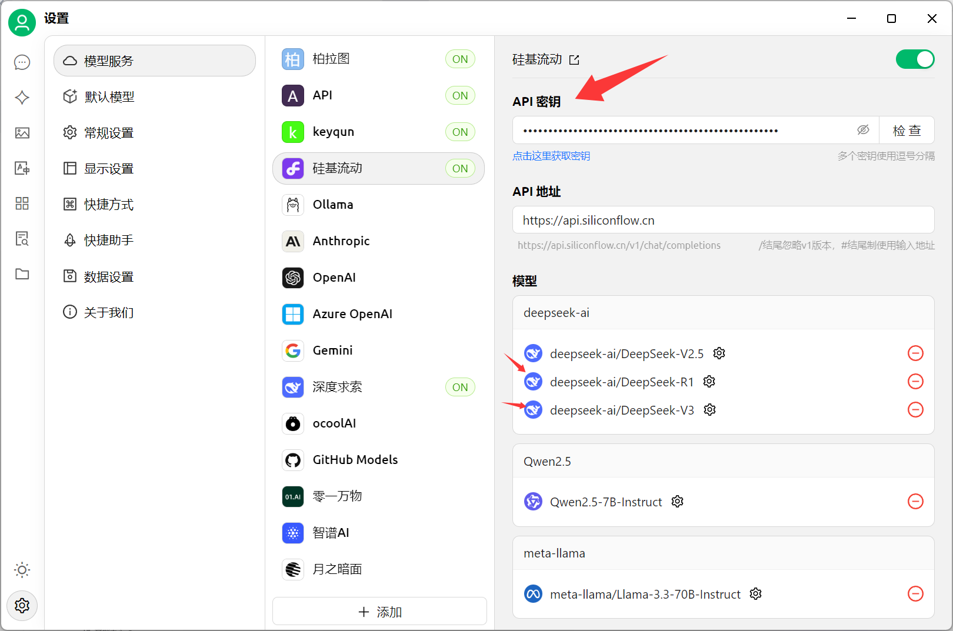
Task: Select the 柏拉图 provider
Action: [378, 59]
